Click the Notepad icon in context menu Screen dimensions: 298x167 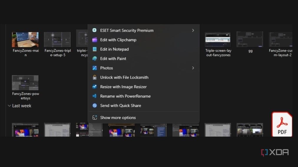point(95,49)
